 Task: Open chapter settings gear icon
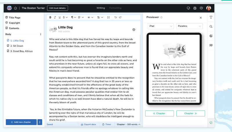134,30
